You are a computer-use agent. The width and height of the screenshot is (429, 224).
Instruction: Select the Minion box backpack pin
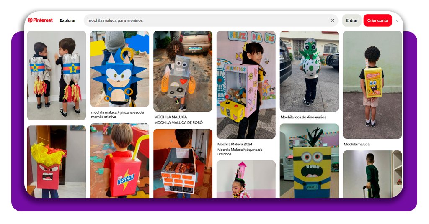click(x=309, y=161)
